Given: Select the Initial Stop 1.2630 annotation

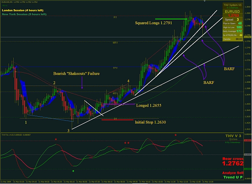Looking at the screenshot, I should pyautogui.click(x=150, y=122).
